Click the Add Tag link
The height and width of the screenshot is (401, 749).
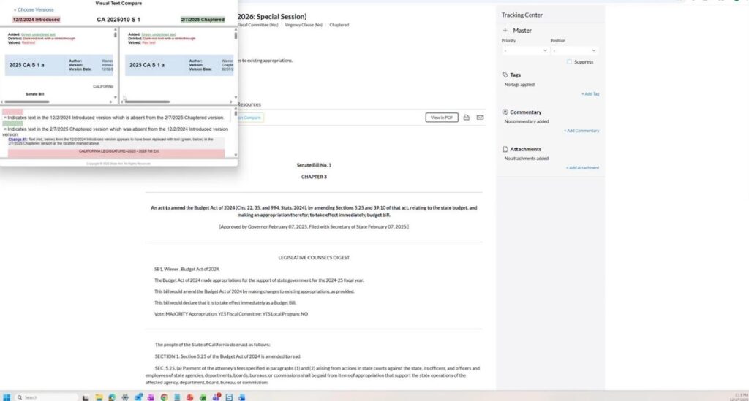point(590,94)
